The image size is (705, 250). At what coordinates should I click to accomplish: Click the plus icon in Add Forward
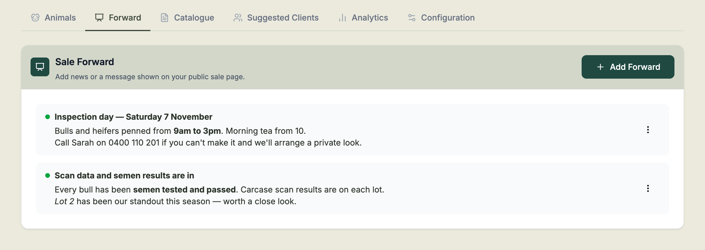pyautogui.click(x=600, y=67)
